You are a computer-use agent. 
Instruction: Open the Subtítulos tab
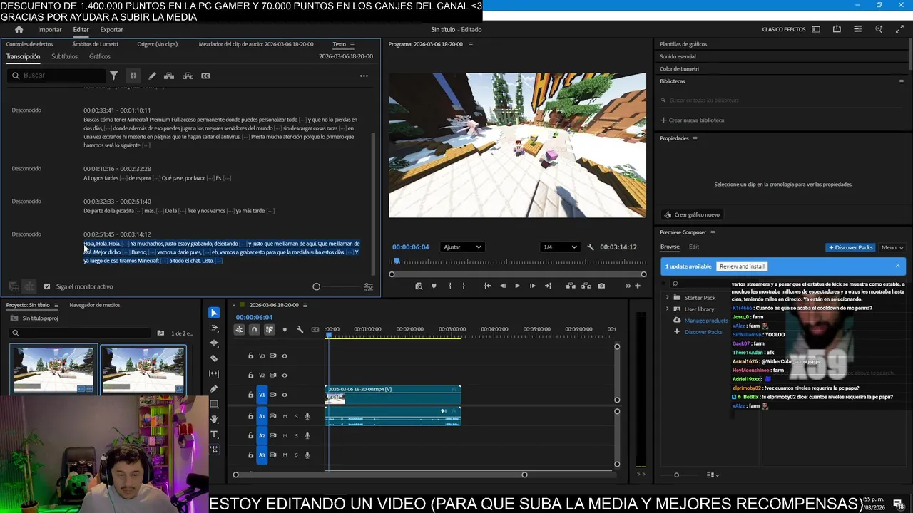tap(64, 56)
